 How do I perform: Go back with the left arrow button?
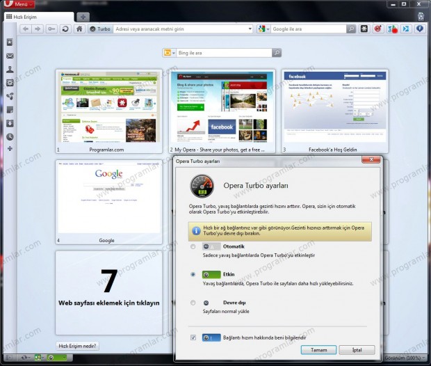(26, 29)
